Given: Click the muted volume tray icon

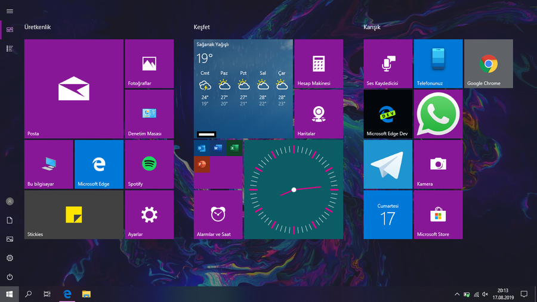Looking at the screenshot, I should pos(485,294).
